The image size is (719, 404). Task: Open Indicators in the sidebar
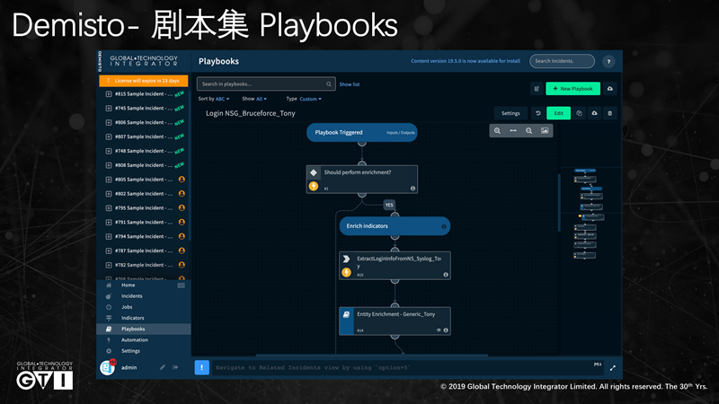132,318
